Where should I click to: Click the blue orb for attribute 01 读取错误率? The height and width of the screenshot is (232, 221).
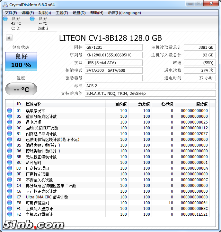(x=10, y=111)
